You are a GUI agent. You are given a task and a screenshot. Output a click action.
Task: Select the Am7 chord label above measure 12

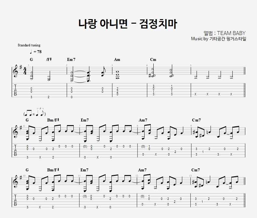tap(142, 170)
